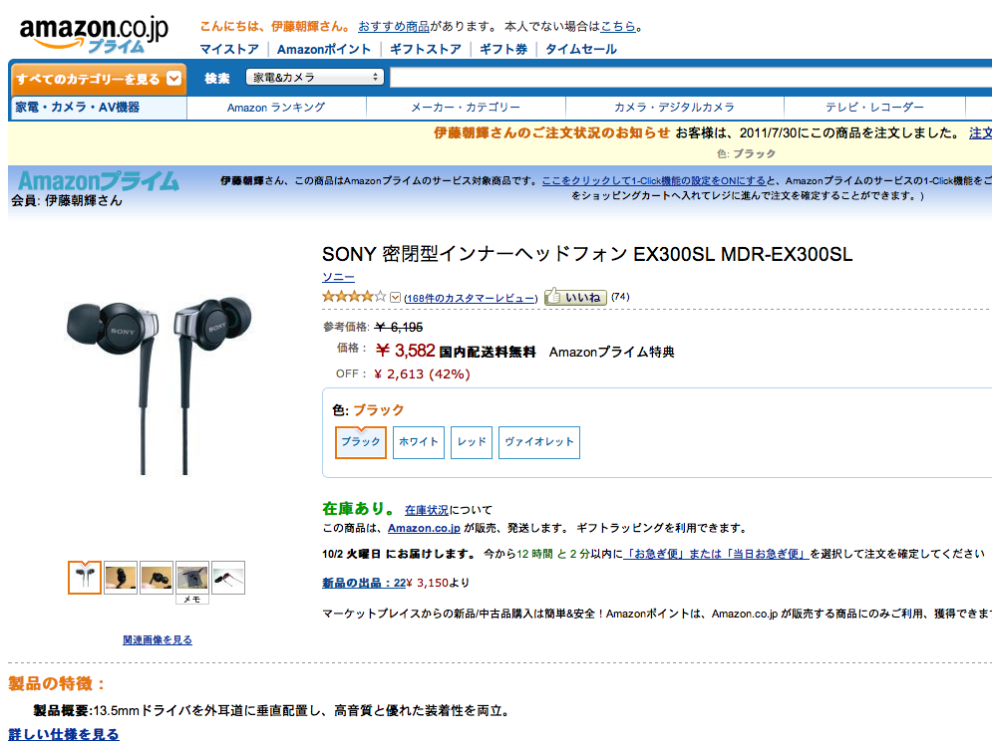Expand すべてのカテゴリーを見る menu
This screenshot has width=992, height=743.
[x=98, y=79]
